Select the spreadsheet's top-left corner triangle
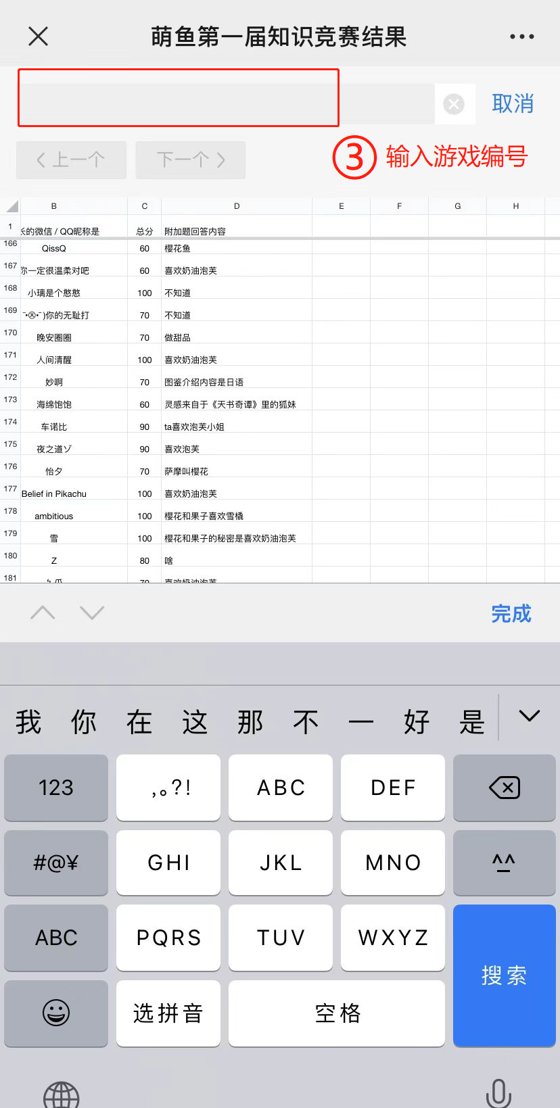The image size is (560, 1108). click(x=11, y=206)
